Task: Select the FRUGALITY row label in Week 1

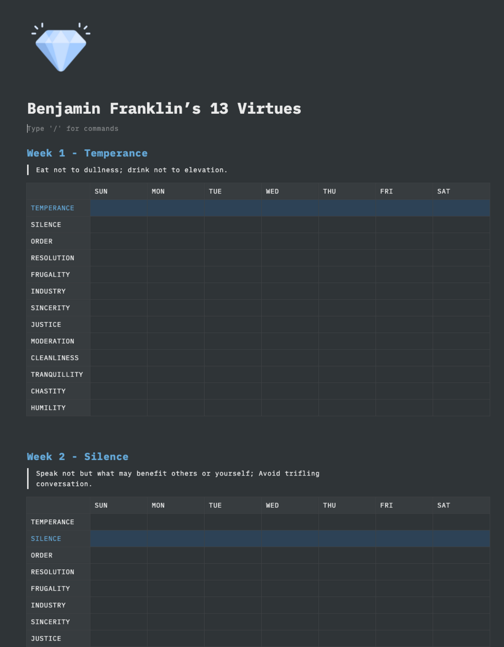Action: coord(51,275)
